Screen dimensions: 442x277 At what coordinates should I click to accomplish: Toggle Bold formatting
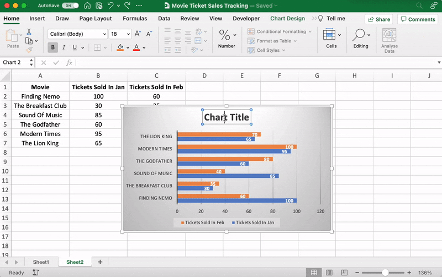[x=52, y=47]
